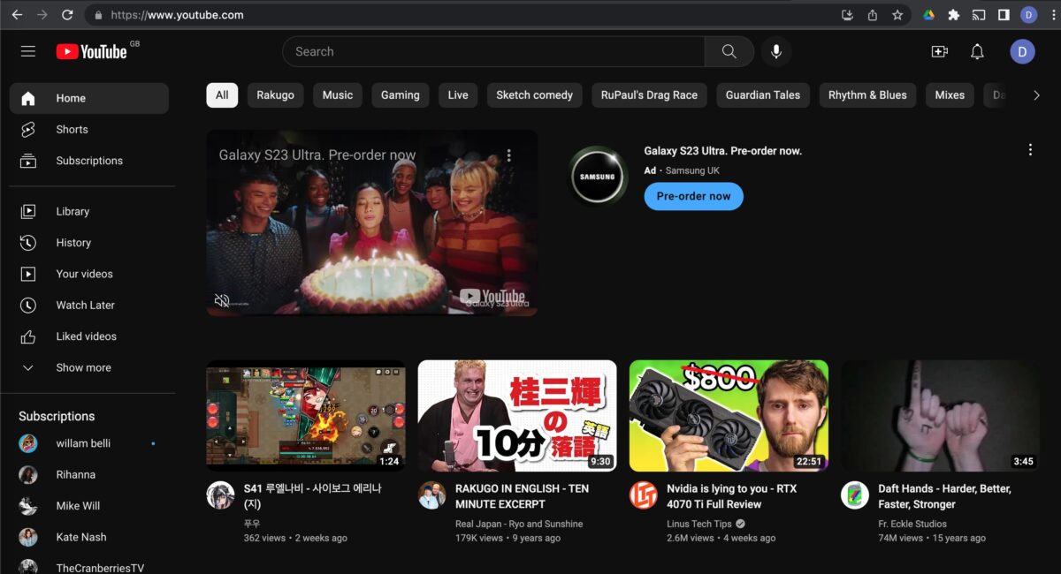The image size is (1061, 574).
Task: Bookmark this page with star icon
Action: (897, 15)
